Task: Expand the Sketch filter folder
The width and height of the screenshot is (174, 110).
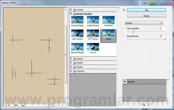Action: click(x=71, y=63)
